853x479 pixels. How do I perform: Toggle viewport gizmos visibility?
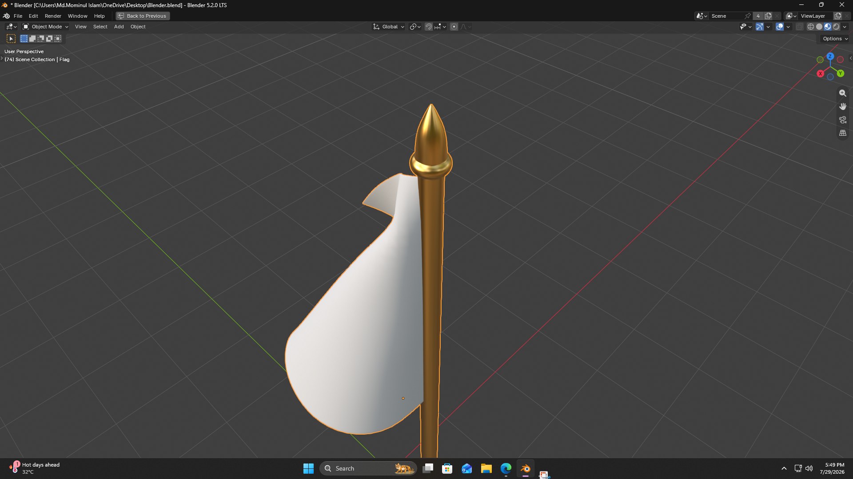tap(760, 27)
